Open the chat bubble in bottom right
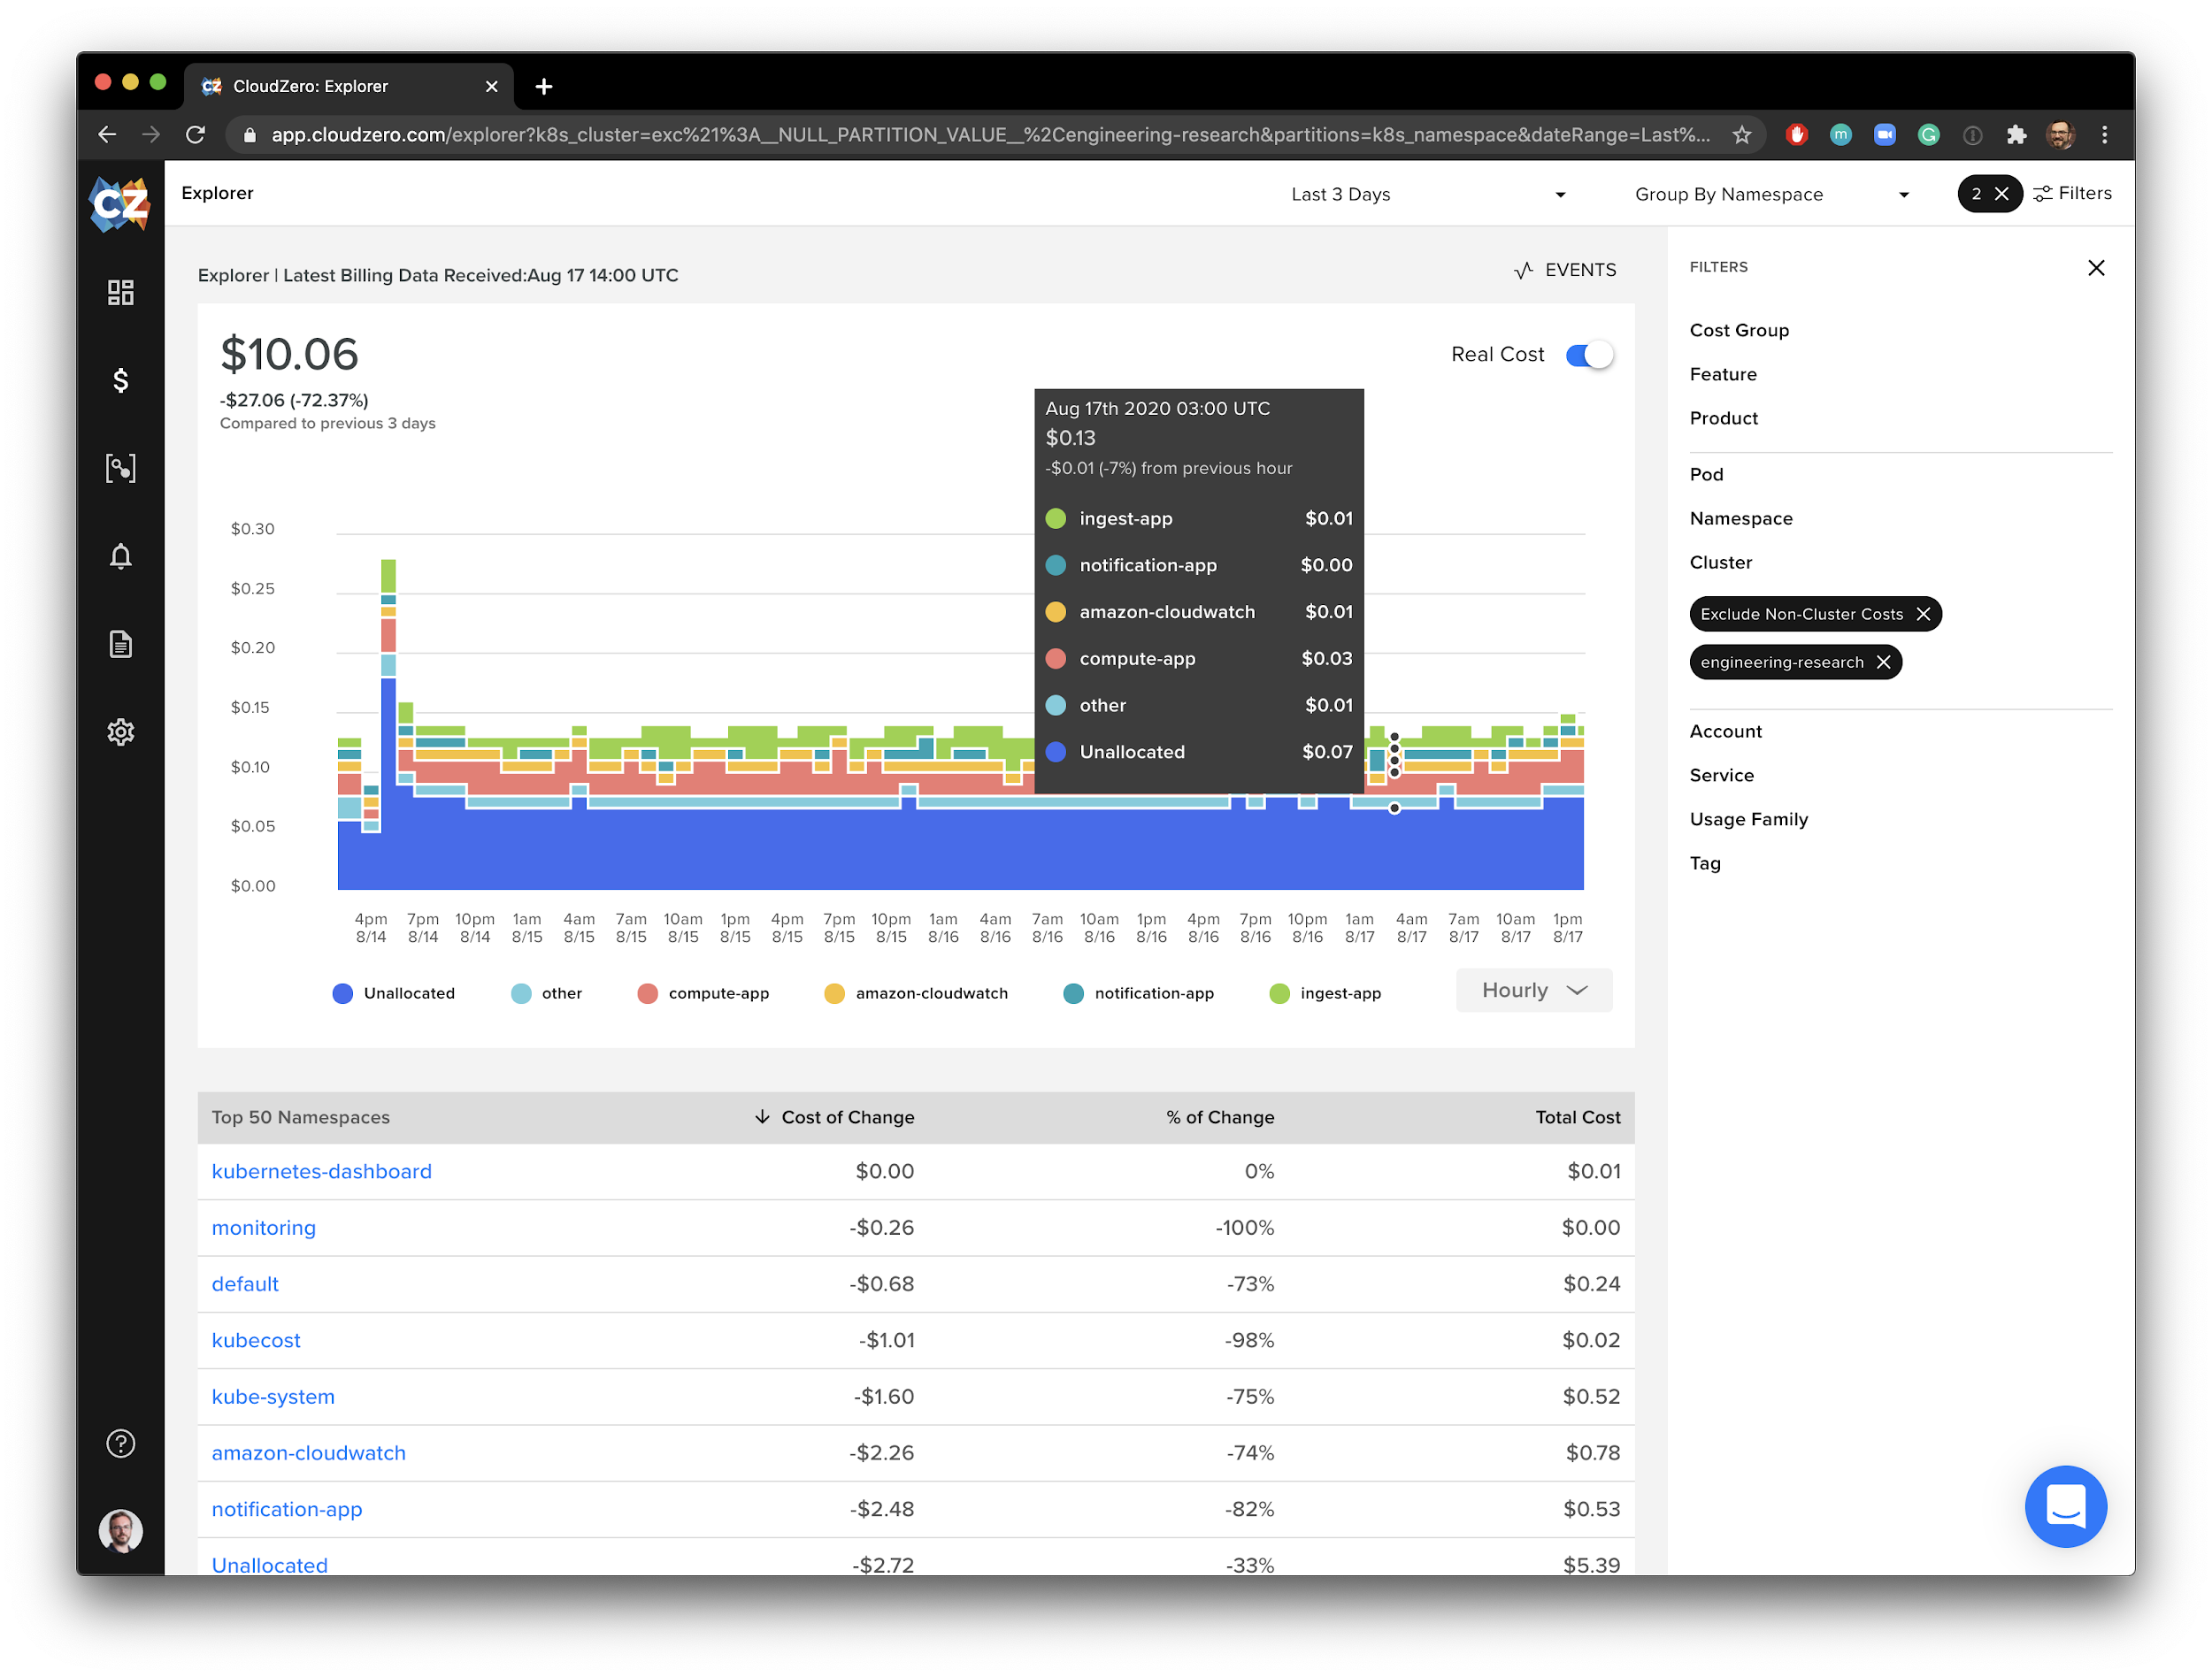2212x1677 pixels. pyautogui.click(x=2066, y=1507)
